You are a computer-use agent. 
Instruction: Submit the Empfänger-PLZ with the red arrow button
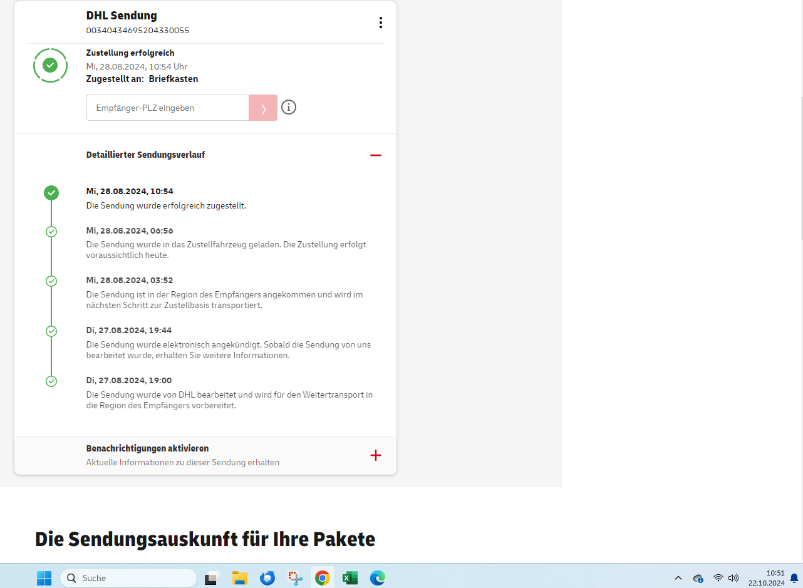[x=263, y=108]
